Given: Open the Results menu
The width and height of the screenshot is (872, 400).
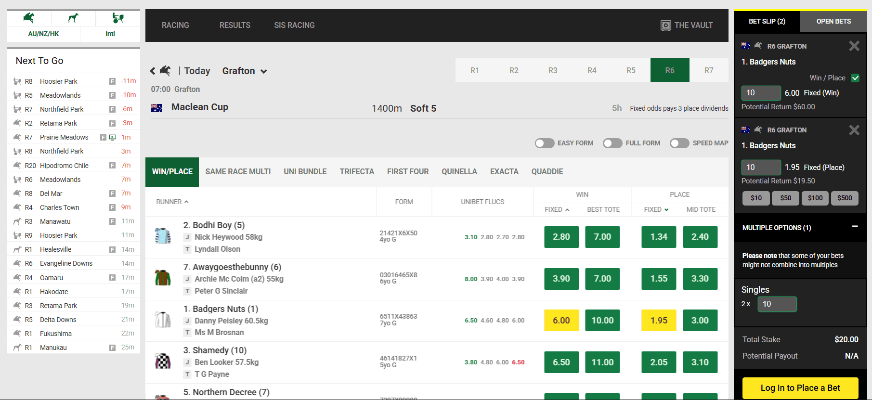Looking at the screenshot, I should 235,26.
